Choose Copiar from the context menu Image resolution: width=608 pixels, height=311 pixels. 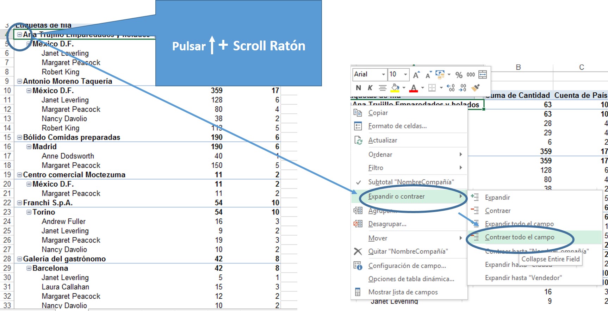[x=378, y=113]
